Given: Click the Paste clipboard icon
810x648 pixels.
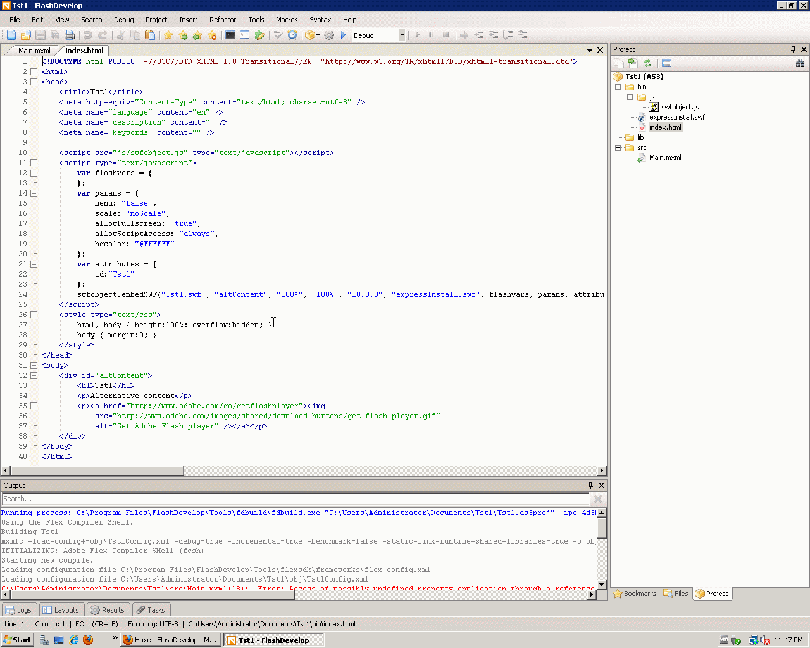Looking at the screenshot, I should [x=150, y=35].
